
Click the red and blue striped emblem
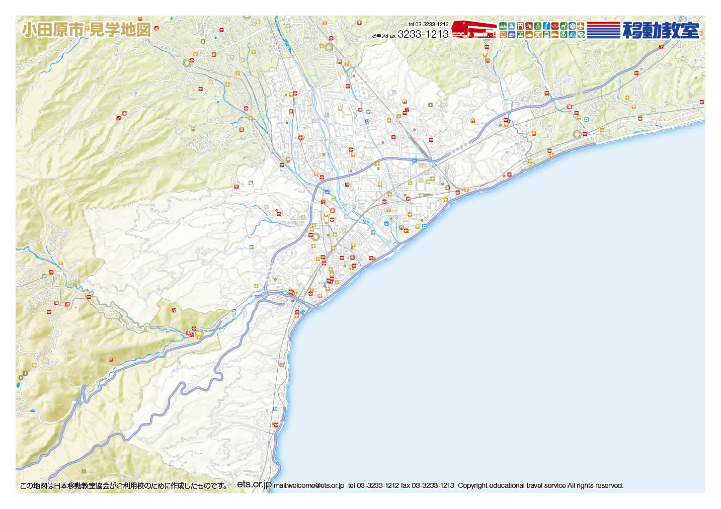pyautogui.click(x=603, y=30)
